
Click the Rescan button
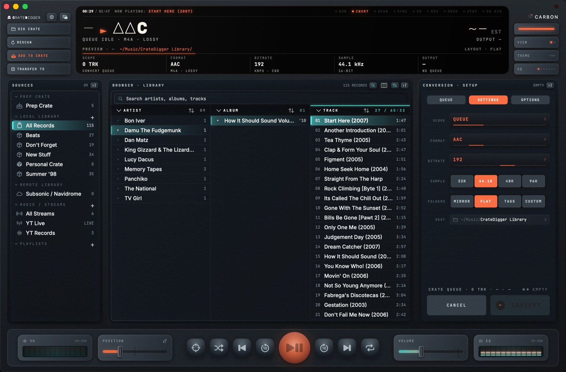39,42
